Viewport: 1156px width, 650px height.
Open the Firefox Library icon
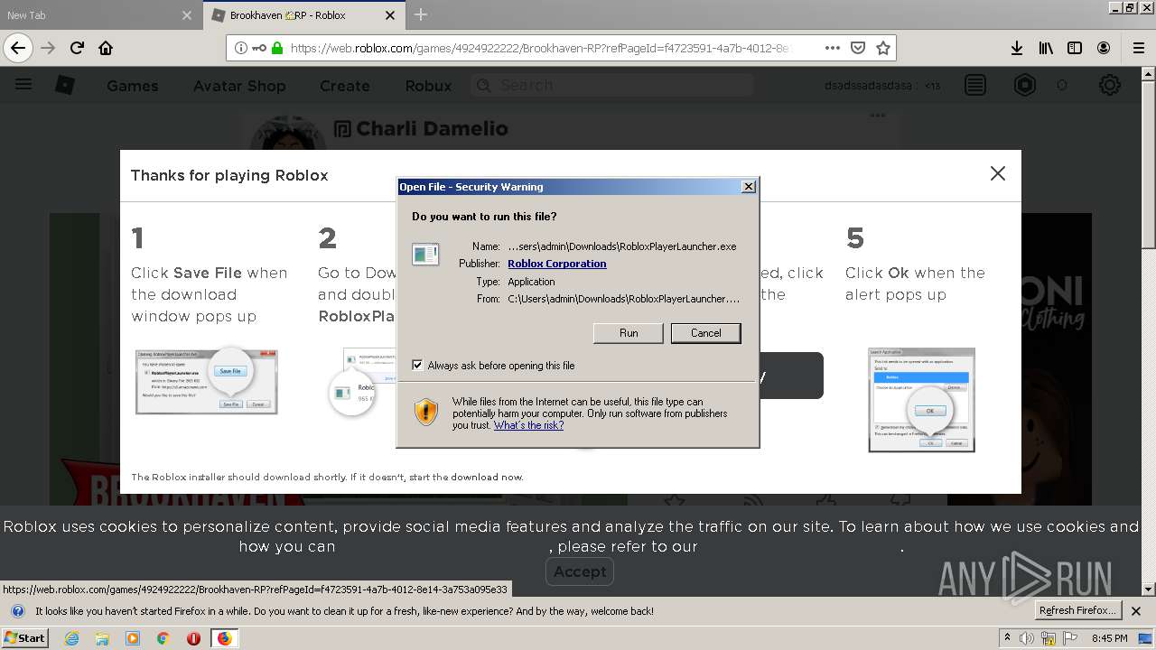(x=1046, y=48)
